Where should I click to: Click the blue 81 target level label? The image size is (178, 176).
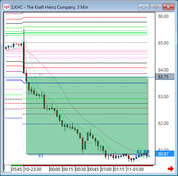(41, 156)
